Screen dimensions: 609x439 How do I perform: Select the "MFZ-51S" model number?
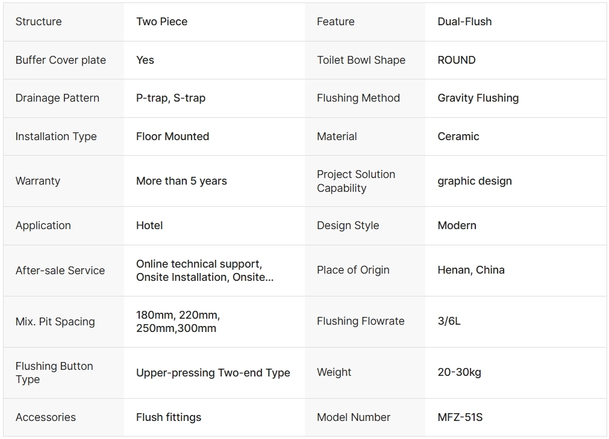[460, 417]
